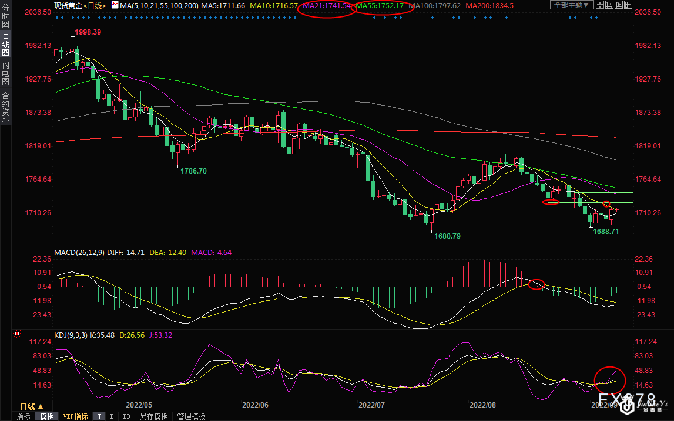Open the 分时图 sidebar view
The width and height of the screenshot is (674, 421).
(5, 19)
